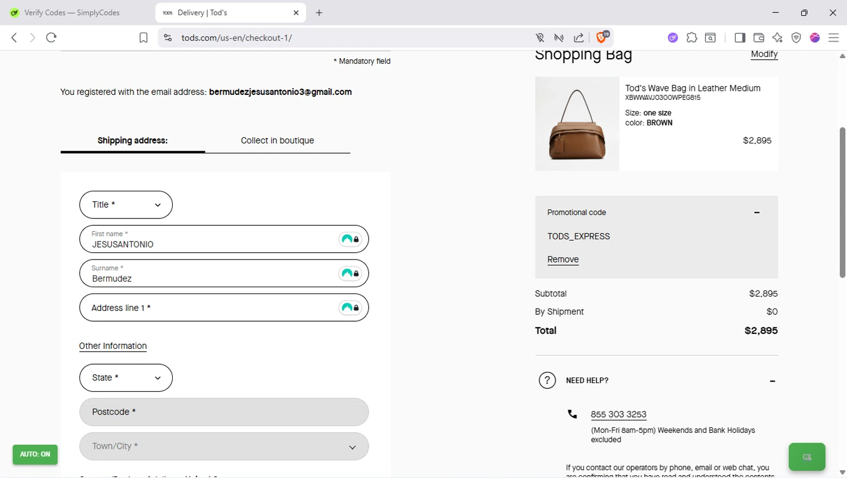Click the Total amount $2,895
The width and height of the screenshot is (847, 478).
coord(761,331)
